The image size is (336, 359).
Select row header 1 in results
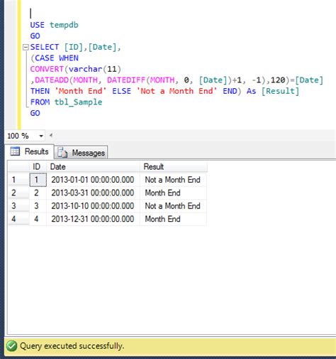[x=18, y=180]
